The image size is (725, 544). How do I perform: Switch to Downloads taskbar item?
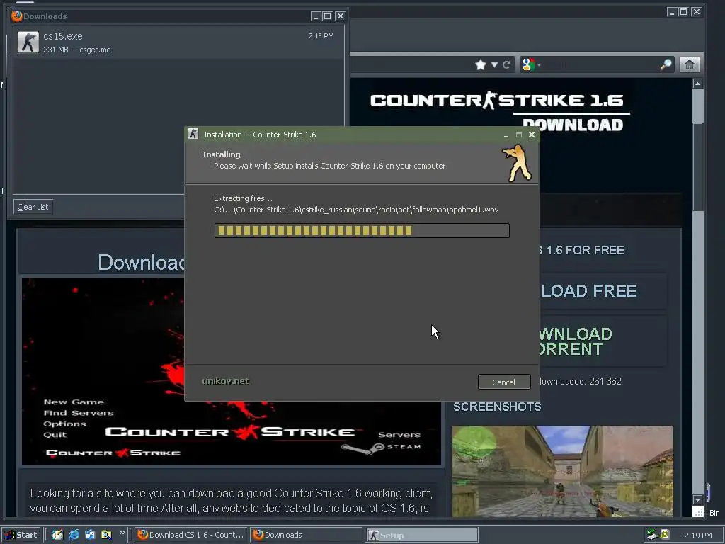(x=307, y=535)
